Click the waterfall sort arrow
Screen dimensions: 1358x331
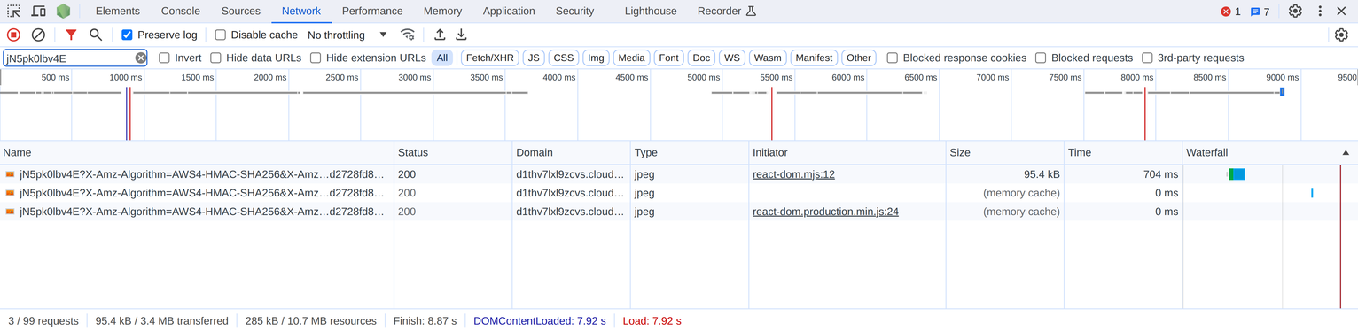pos(1346,153)
